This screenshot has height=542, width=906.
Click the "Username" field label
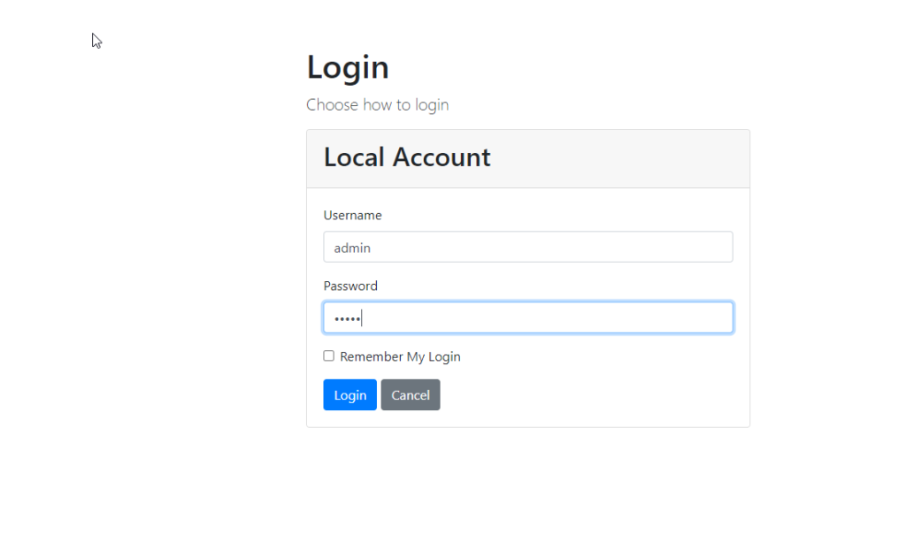(x=352, y=216)
